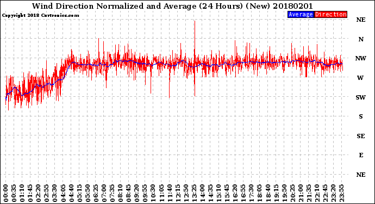Screen dimensions: 375x204
Task: Click the 02:55 time axis label
Action: pyautogui.click(x=47, y=193)
